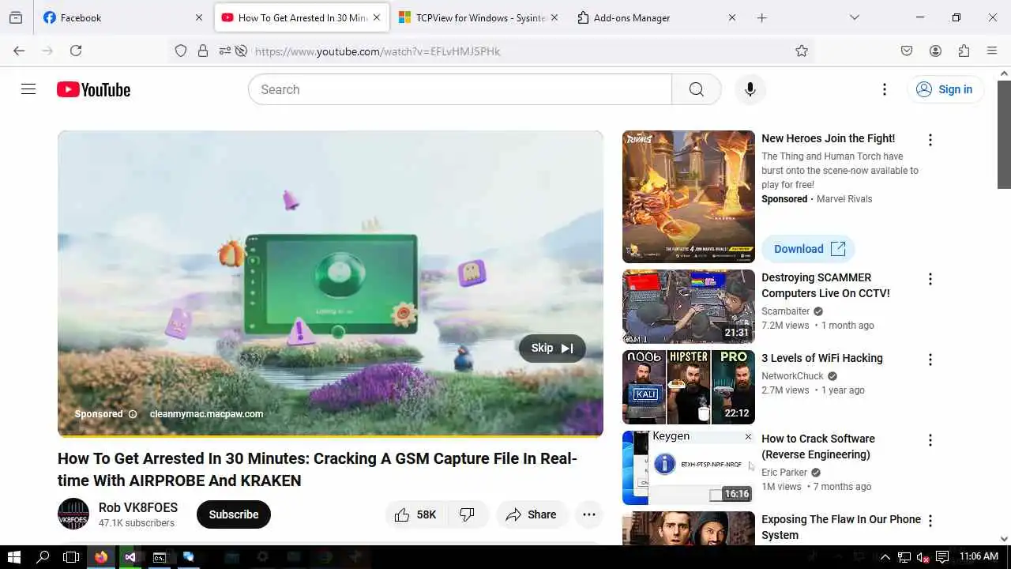Image resolution: width=1011 pixels, height=569 pixels.
Task: Close the Add-ons Manager tab
Action: (731, 17)
